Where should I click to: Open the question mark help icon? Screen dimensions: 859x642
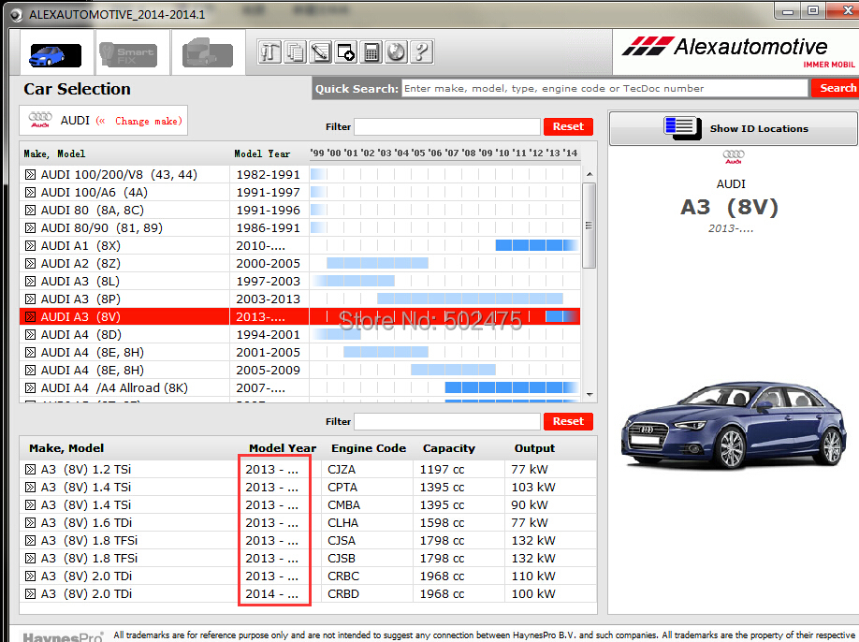point(421,52)
